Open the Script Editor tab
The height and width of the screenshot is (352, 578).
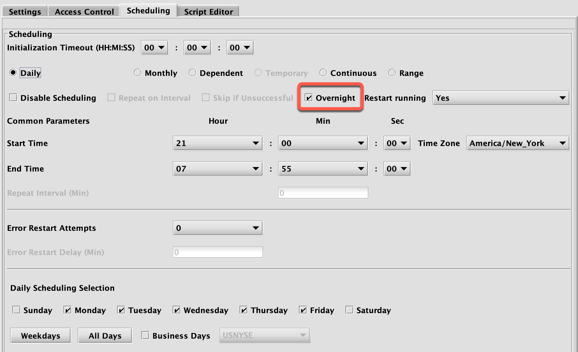pos(208,12)
